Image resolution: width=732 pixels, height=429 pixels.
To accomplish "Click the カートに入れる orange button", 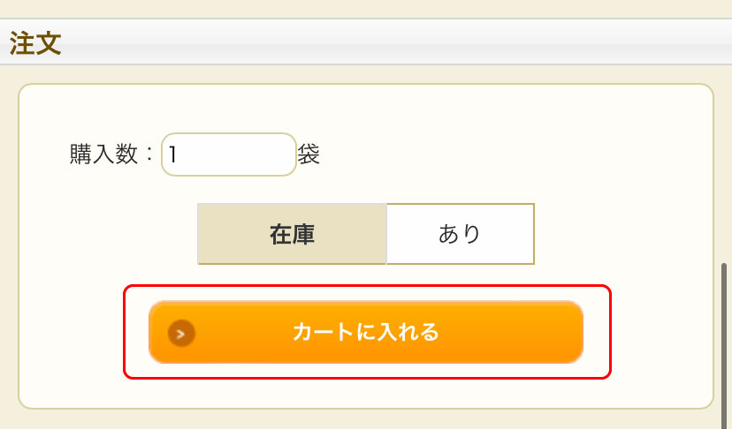I will pyautogui.click(x=366, y=332).
